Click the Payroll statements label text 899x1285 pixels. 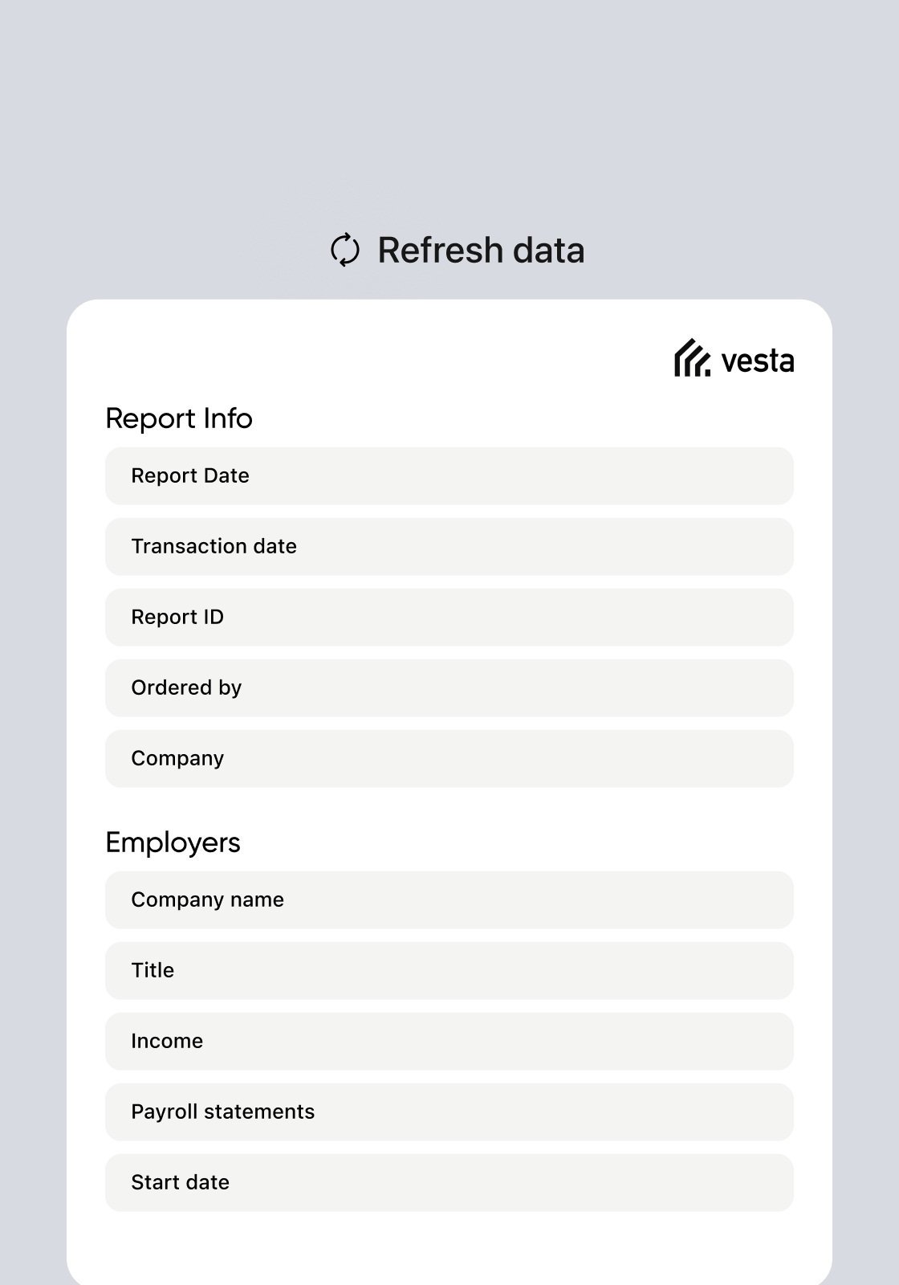click(222, 1112)
